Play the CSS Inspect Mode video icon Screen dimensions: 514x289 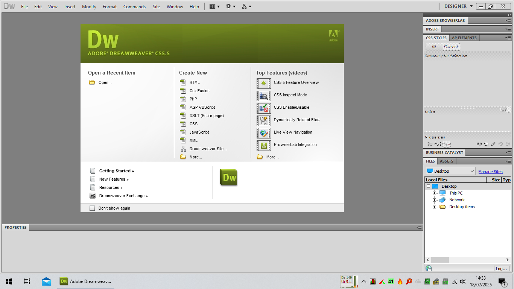pyautogui.click(x=264, y=96)
